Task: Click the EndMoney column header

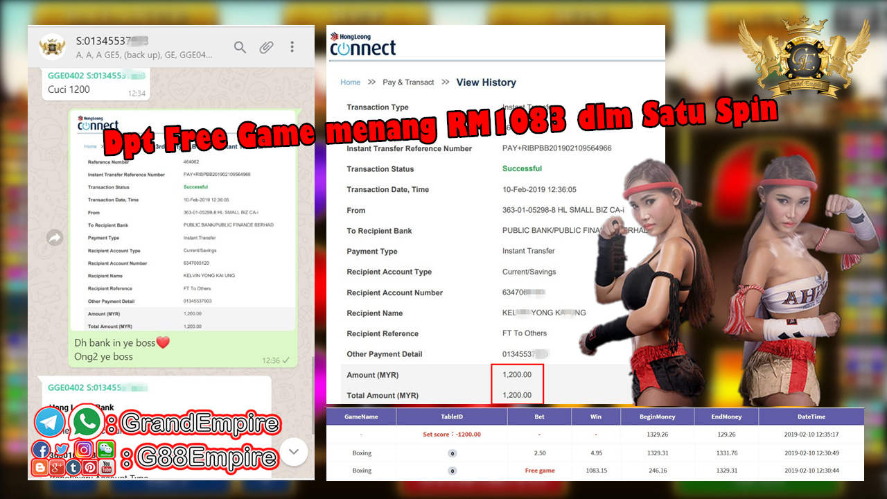Action: (726, 417)
